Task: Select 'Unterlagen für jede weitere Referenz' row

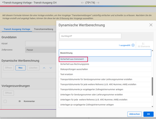Action: (105, 100)
